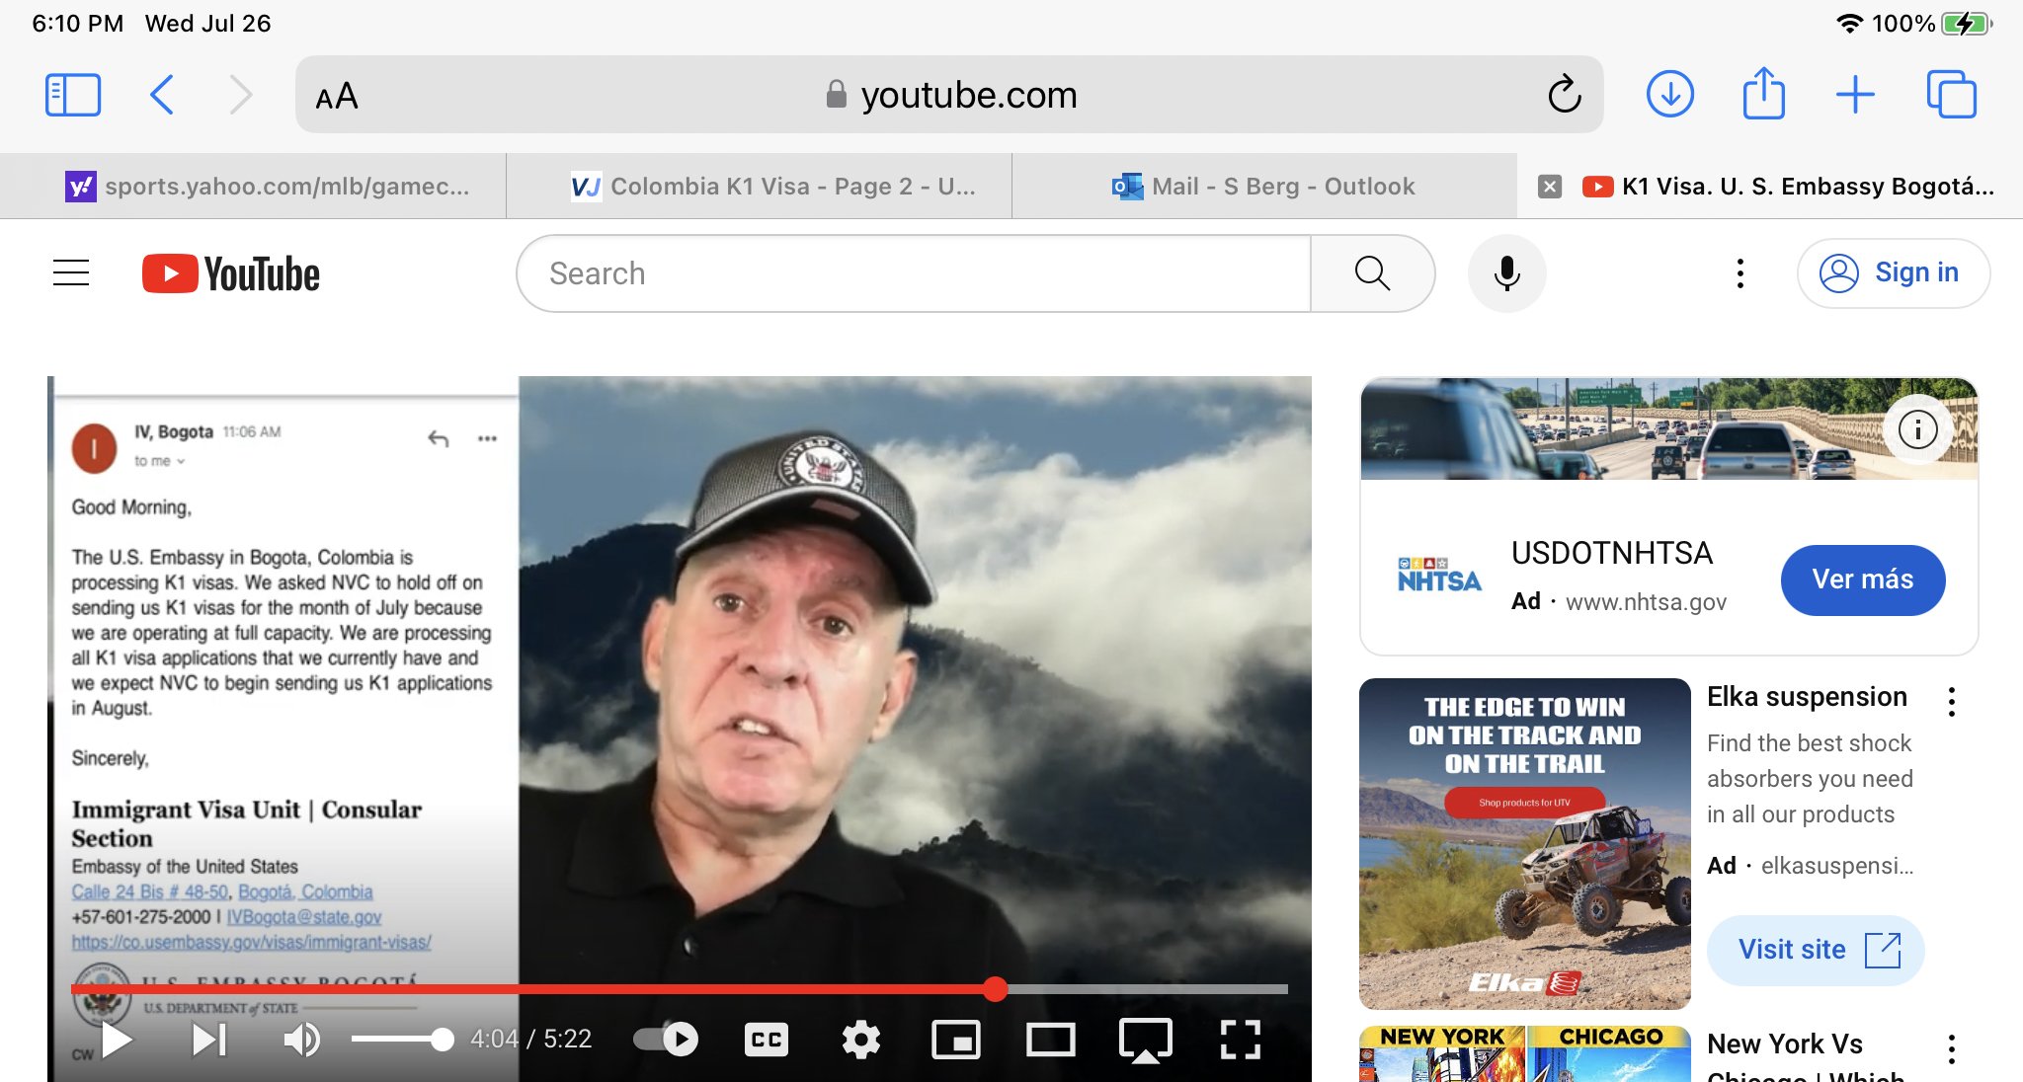Add a new Safari tab
The image size is (2023, 1082).
1855,95
